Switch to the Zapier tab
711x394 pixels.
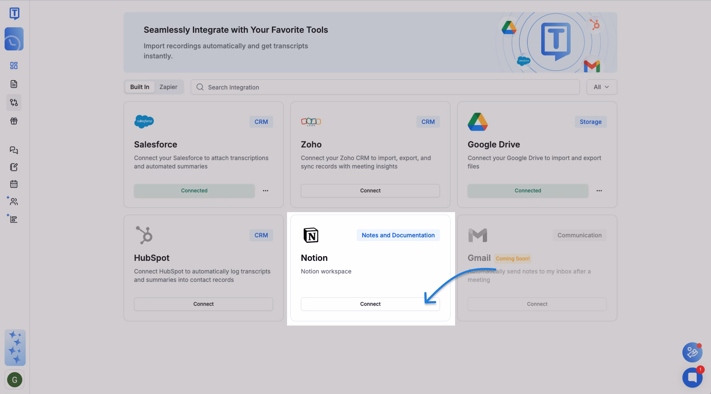[x=168, y=87]
